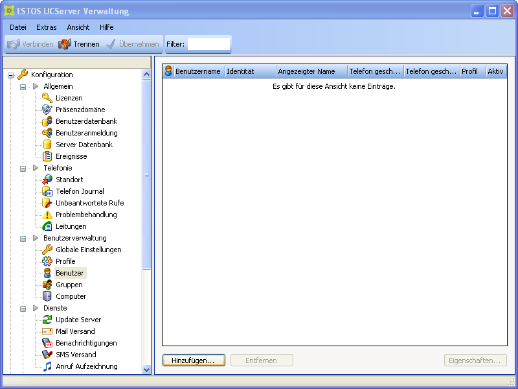518x389 pixels.
Task: Sort by the Identität column header
Action: 251,71
